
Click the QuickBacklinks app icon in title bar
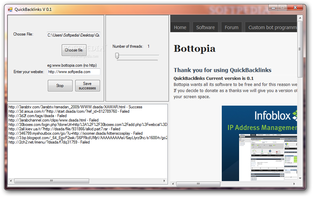point(10,9)
